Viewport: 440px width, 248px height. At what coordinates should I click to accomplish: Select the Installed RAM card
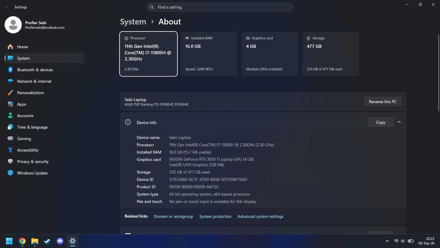[209, 54]
